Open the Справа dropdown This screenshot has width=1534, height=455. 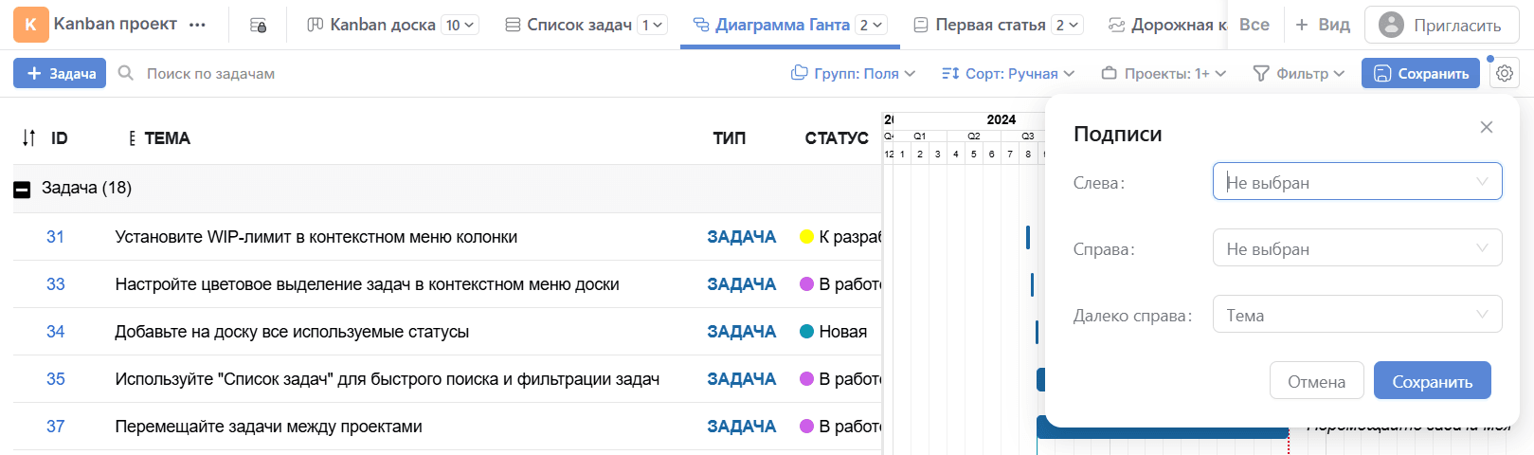point(1357,248)
